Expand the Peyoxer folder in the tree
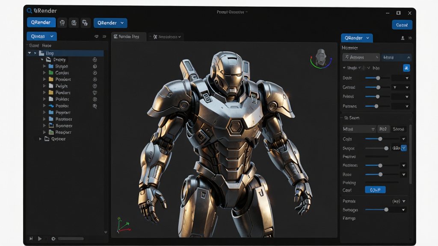The image size is (438, 246). click(x=44, y=112)
